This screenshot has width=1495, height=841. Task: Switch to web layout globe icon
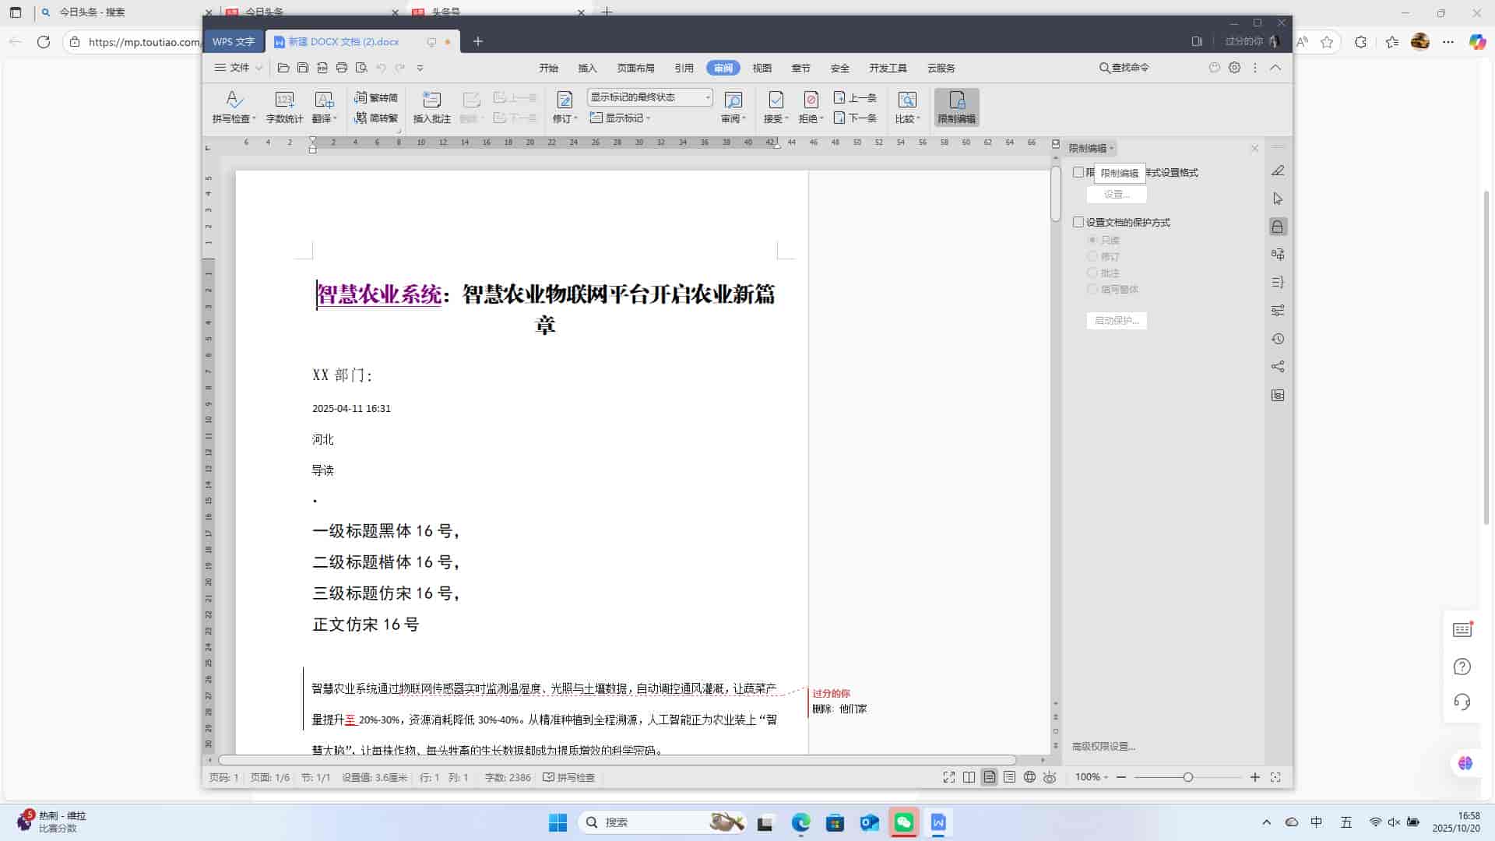1029,777
